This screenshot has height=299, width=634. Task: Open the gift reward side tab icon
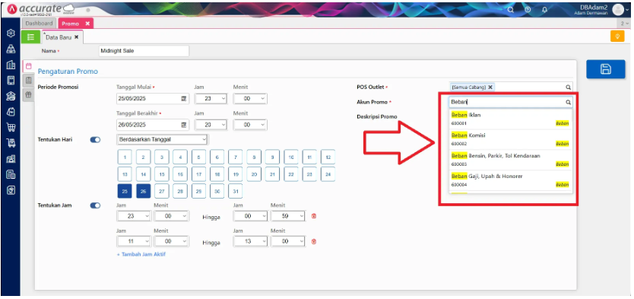click(28, 94)
